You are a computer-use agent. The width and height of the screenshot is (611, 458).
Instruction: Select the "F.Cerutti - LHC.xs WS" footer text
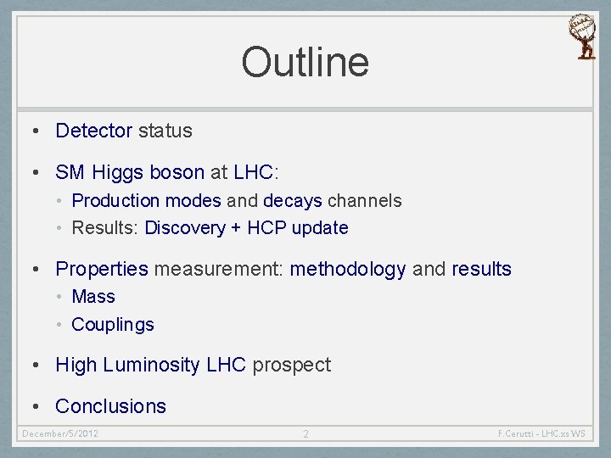[x=541, y=433]
